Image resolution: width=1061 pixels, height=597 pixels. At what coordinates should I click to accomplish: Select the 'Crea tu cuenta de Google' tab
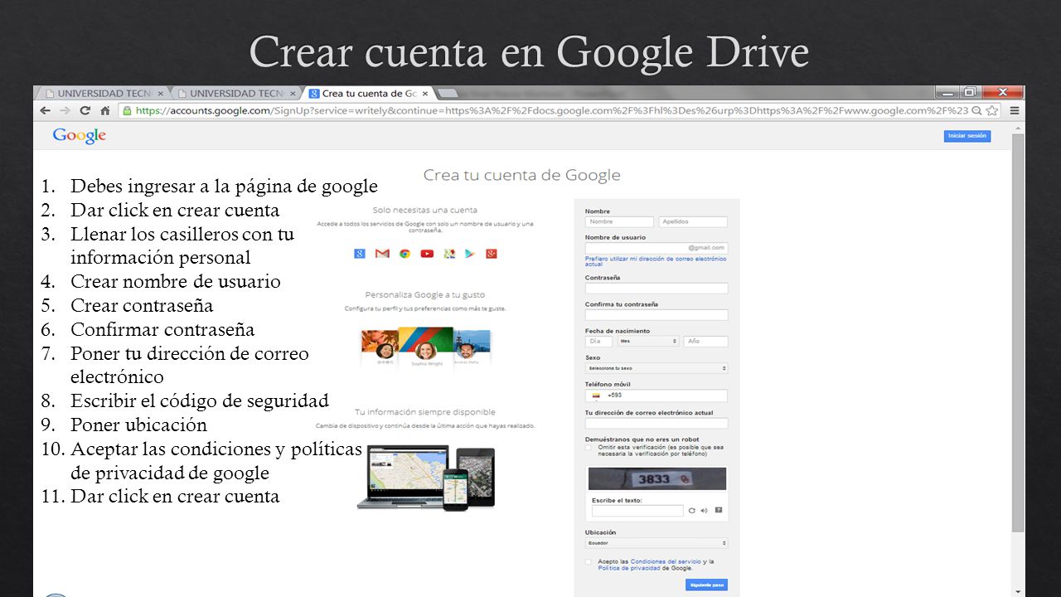[x=367, y=93]
